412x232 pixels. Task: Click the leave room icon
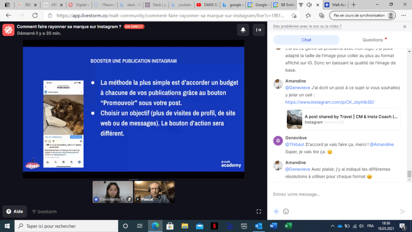pos(258,30)
